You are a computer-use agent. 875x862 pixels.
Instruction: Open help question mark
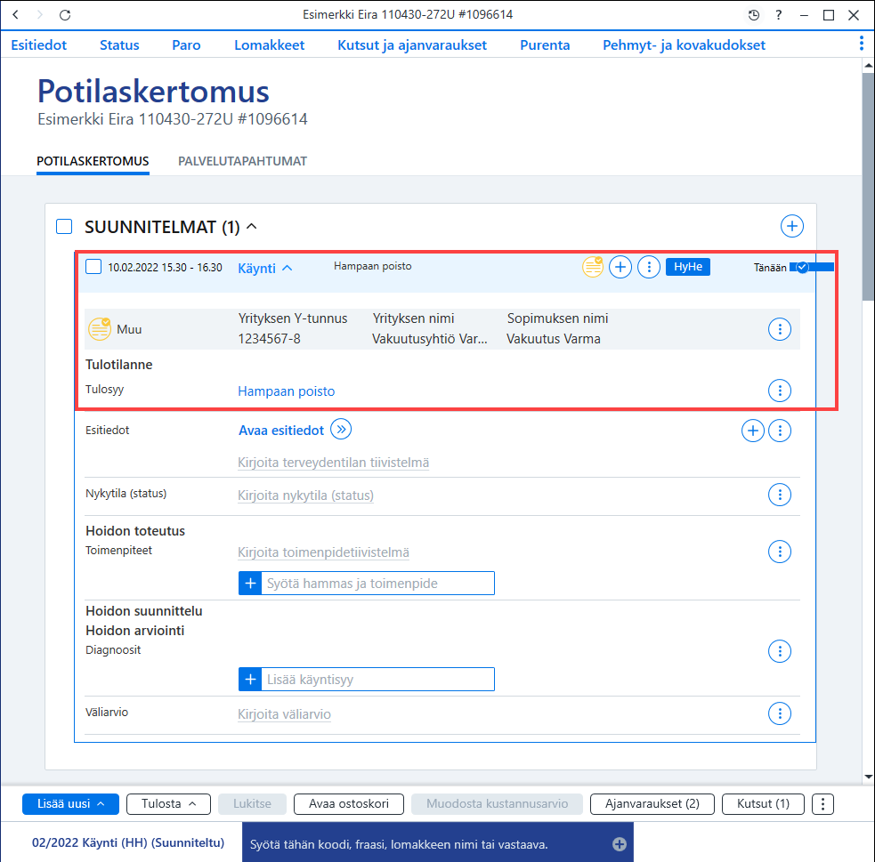[779, 15]
